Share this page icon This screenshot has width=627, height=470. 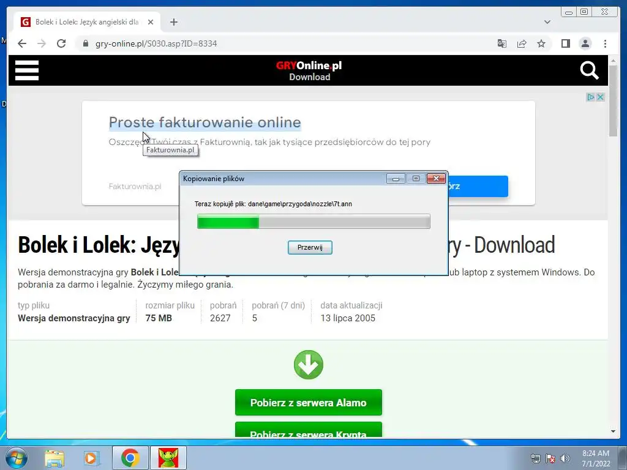coord(522,43)
